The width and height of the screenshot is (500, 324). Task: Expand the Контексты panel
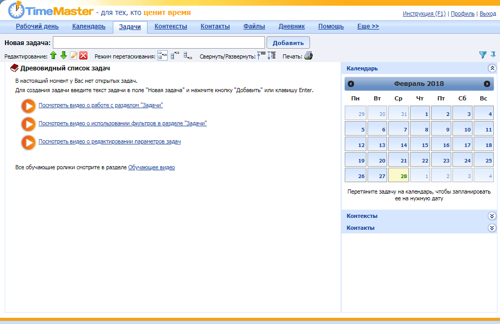(x=492, y=216)
